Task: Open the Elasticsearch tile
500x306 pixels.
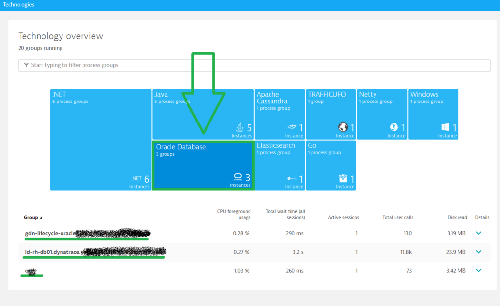Action: 280,165
